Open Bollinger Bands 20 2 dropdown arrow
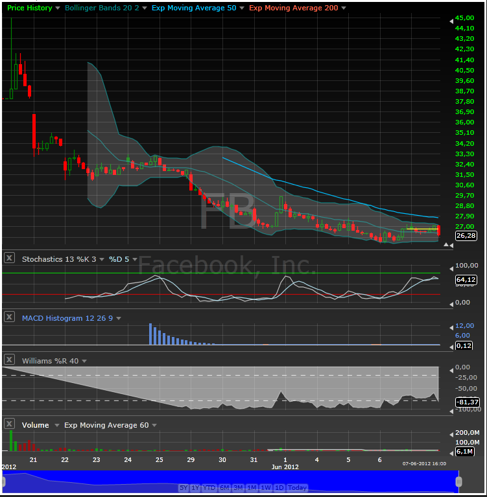The height and width of the screenshot is (497, 487). pyautogui.click(x=145, y=8)
